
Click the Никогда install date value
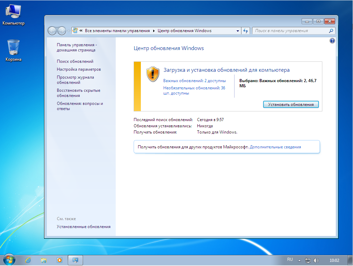pos(205,126)
